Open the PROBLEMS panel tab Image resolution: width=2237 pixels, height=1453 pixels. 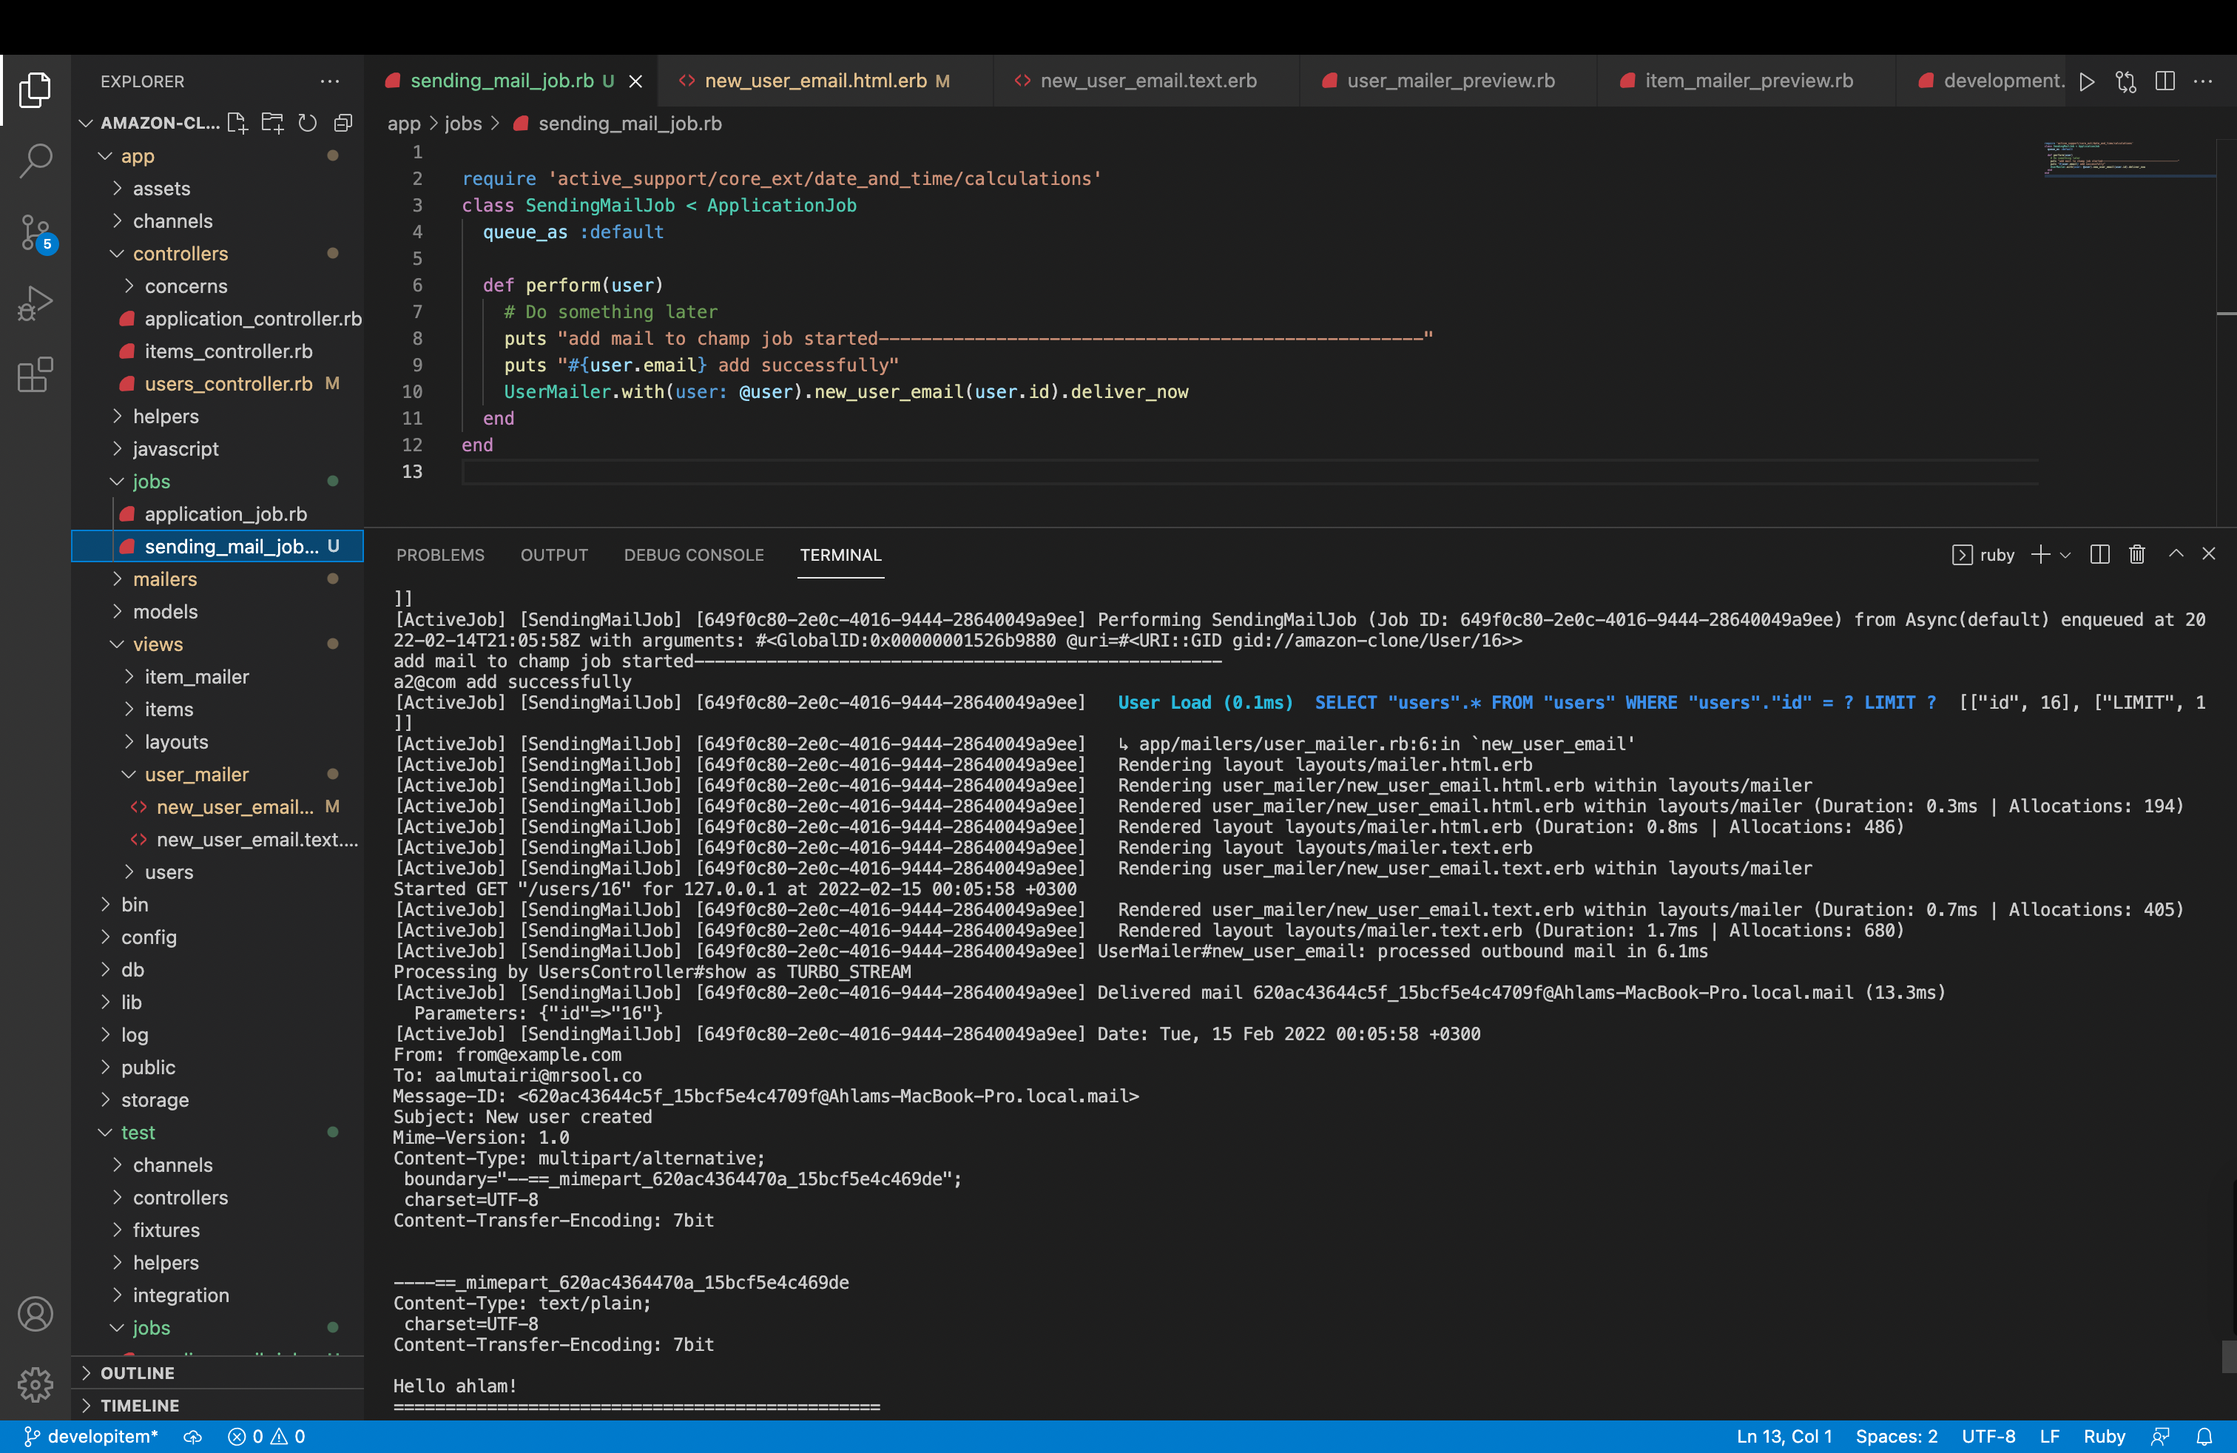[x=440, y=555]
